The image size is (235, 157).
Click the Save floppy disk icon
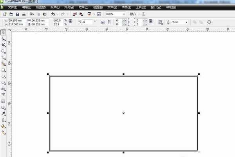[x=17, y=14]
